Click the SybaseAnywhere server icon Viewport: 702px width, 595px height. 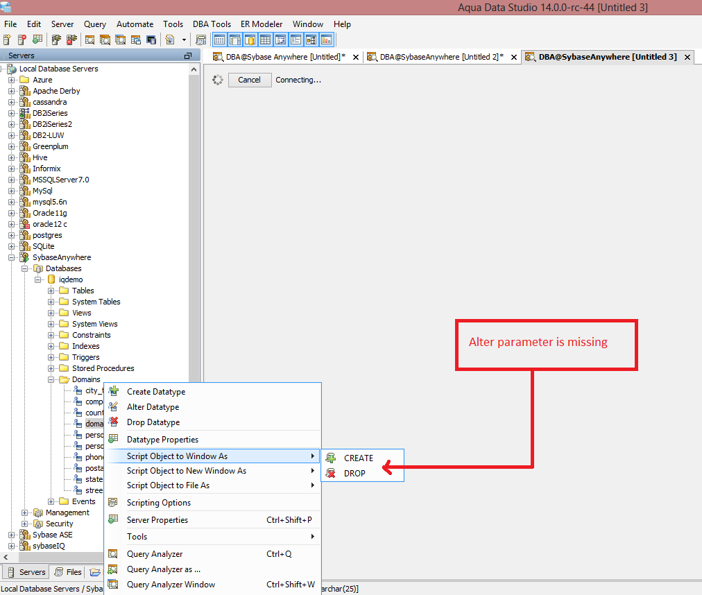click(25, 257)
